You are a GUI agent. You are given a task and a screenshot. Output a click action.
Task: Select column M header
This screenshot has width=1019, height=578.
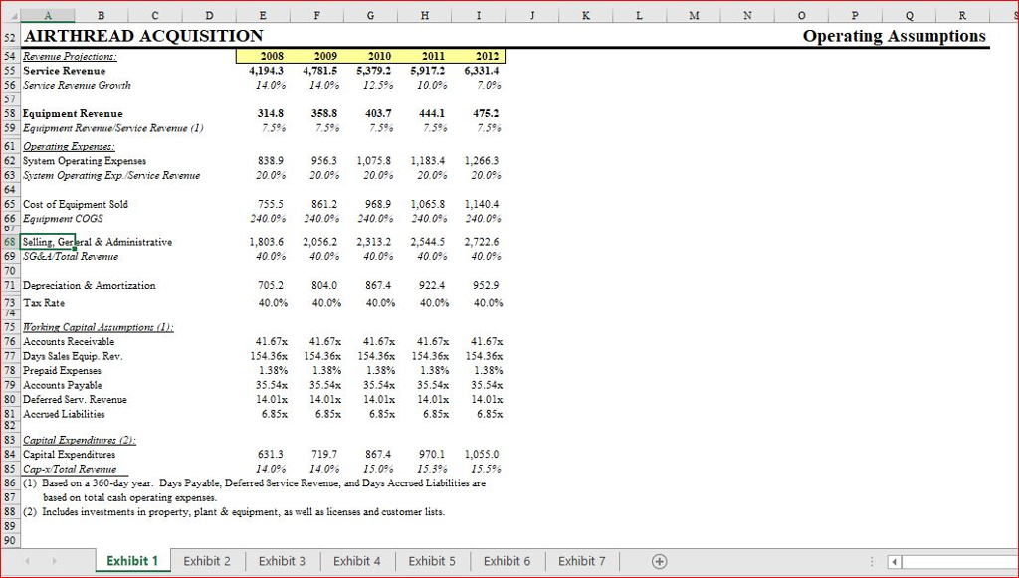pos(694,16)
